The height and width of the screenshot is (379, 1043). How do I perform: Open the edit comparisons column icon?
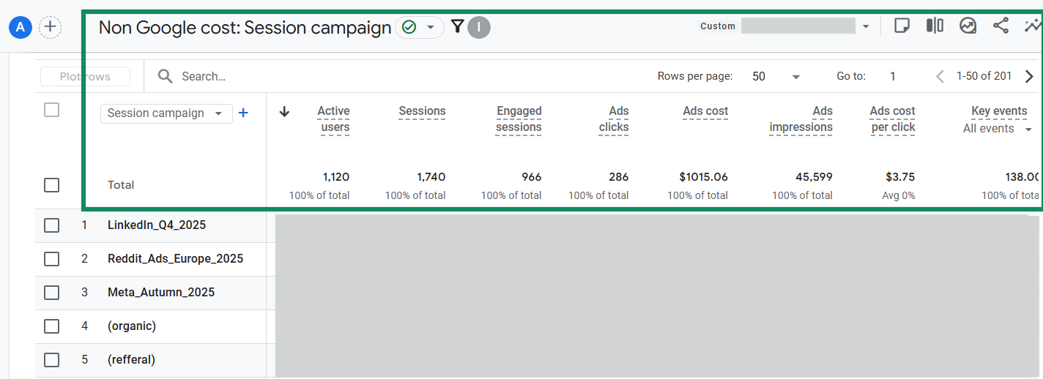coord(935,26)
